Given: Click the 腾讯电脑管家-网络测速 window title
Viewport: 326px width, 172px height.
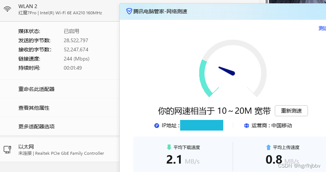Looking at the screenshot, I should pos(160,11).
